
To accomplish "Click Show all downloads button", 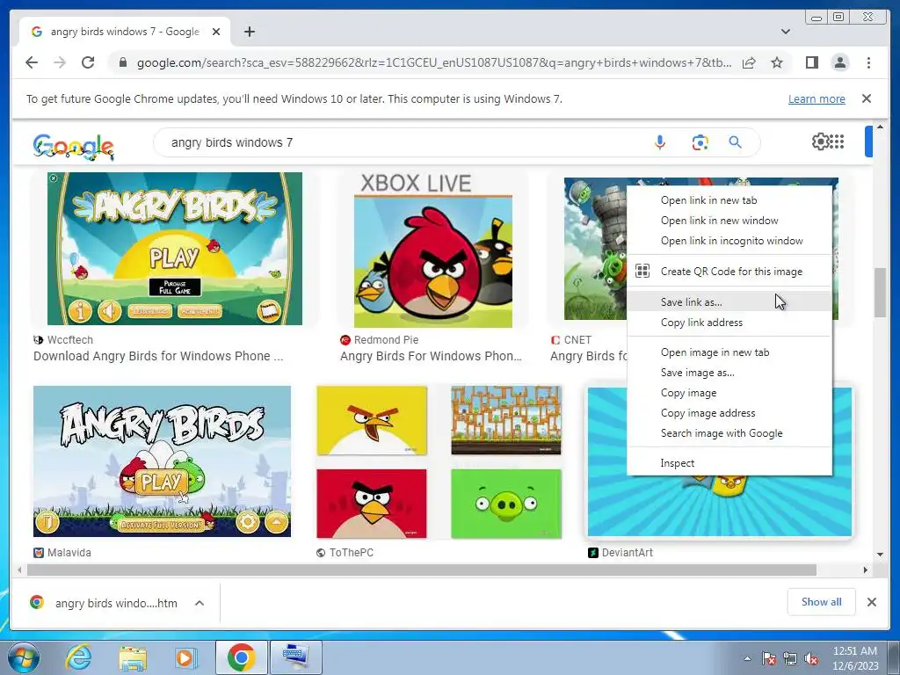I will pos(822,602).
